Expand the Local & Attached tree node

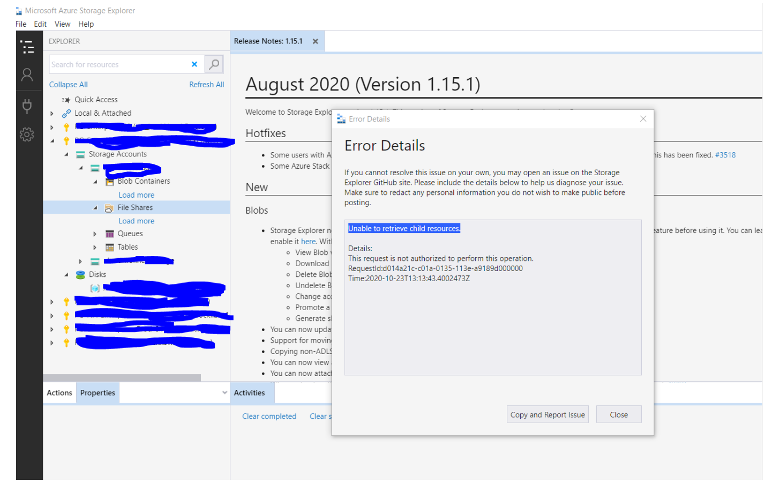[52, 113]
